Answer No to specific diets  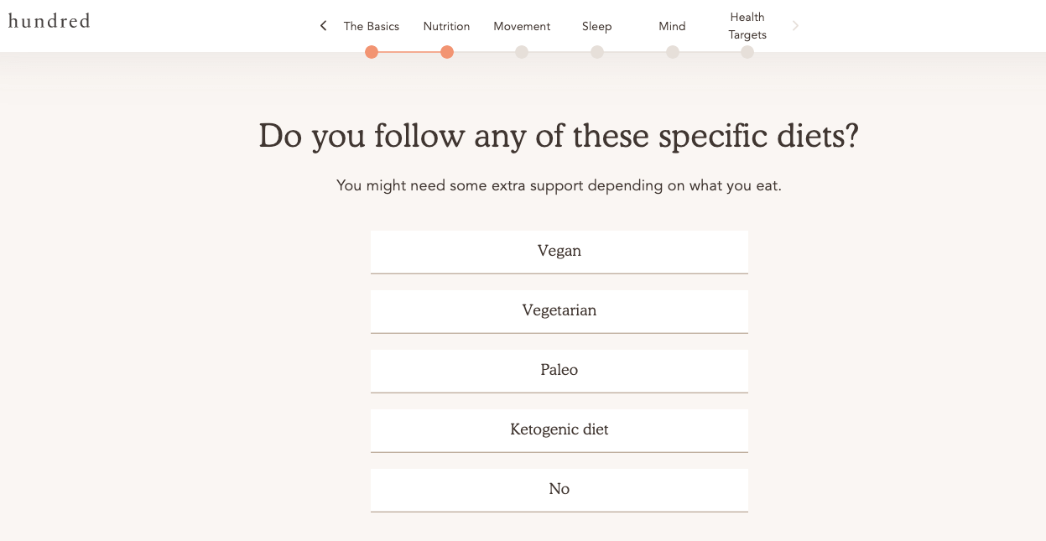click(x=559, y=490)
